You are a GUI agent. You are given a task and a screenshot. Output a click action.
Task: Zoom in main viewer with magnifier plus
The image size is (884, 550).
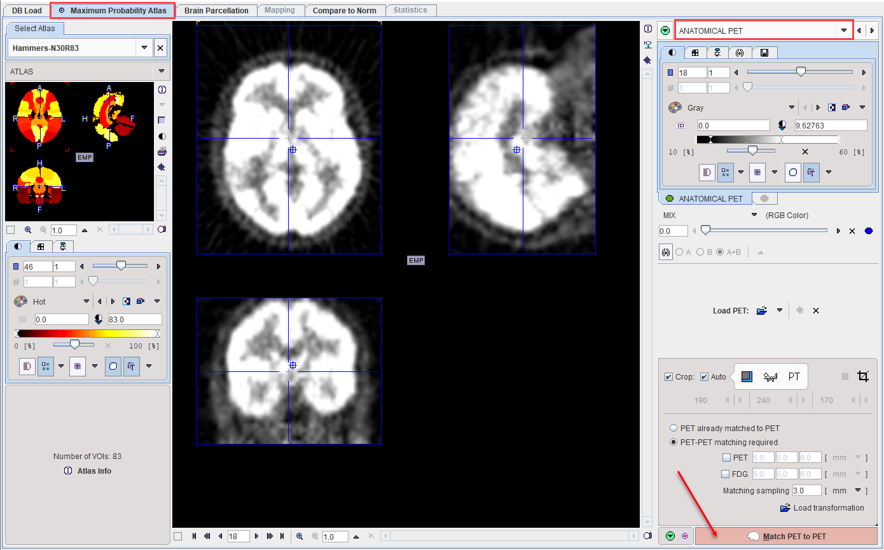(x=300, y=537)
